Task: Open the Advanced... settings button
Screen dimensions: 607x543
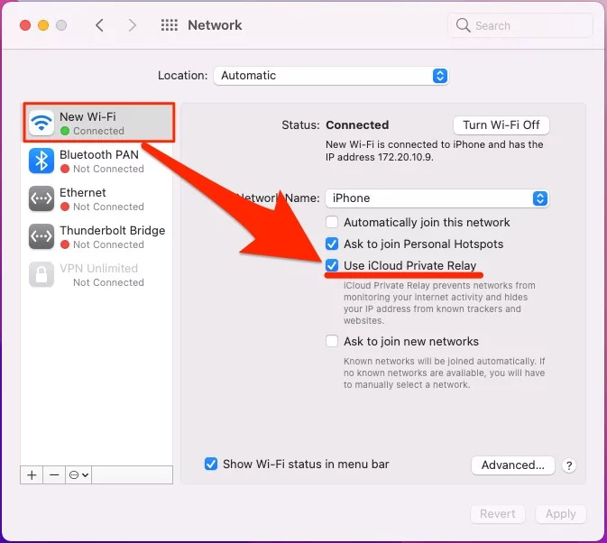Action: (512, 465)
